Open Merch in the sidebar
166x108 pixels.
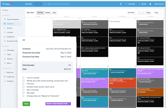point(9,63)
